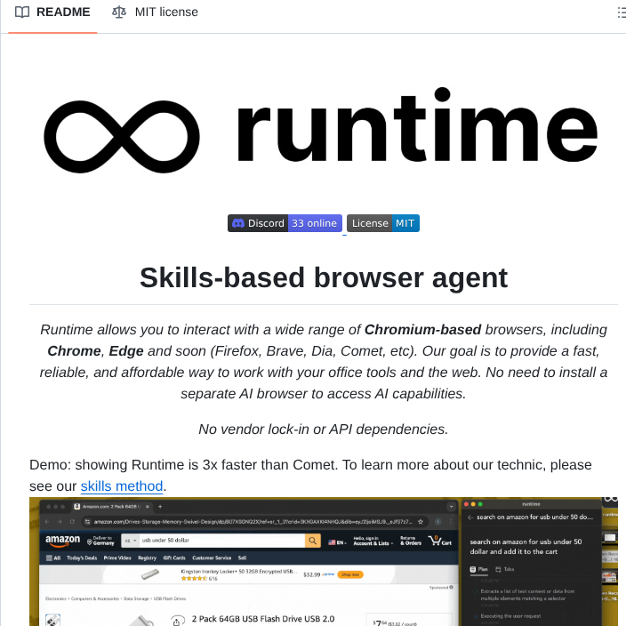Click the Skills-based browser agent heading
Screen dimensions: 626x626
pos(324,277)
